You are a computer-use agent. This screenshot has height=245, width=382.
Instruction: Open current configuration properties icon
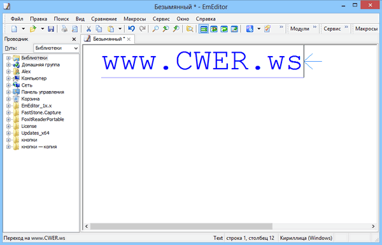pyautogui.click(x=267, y=29)
